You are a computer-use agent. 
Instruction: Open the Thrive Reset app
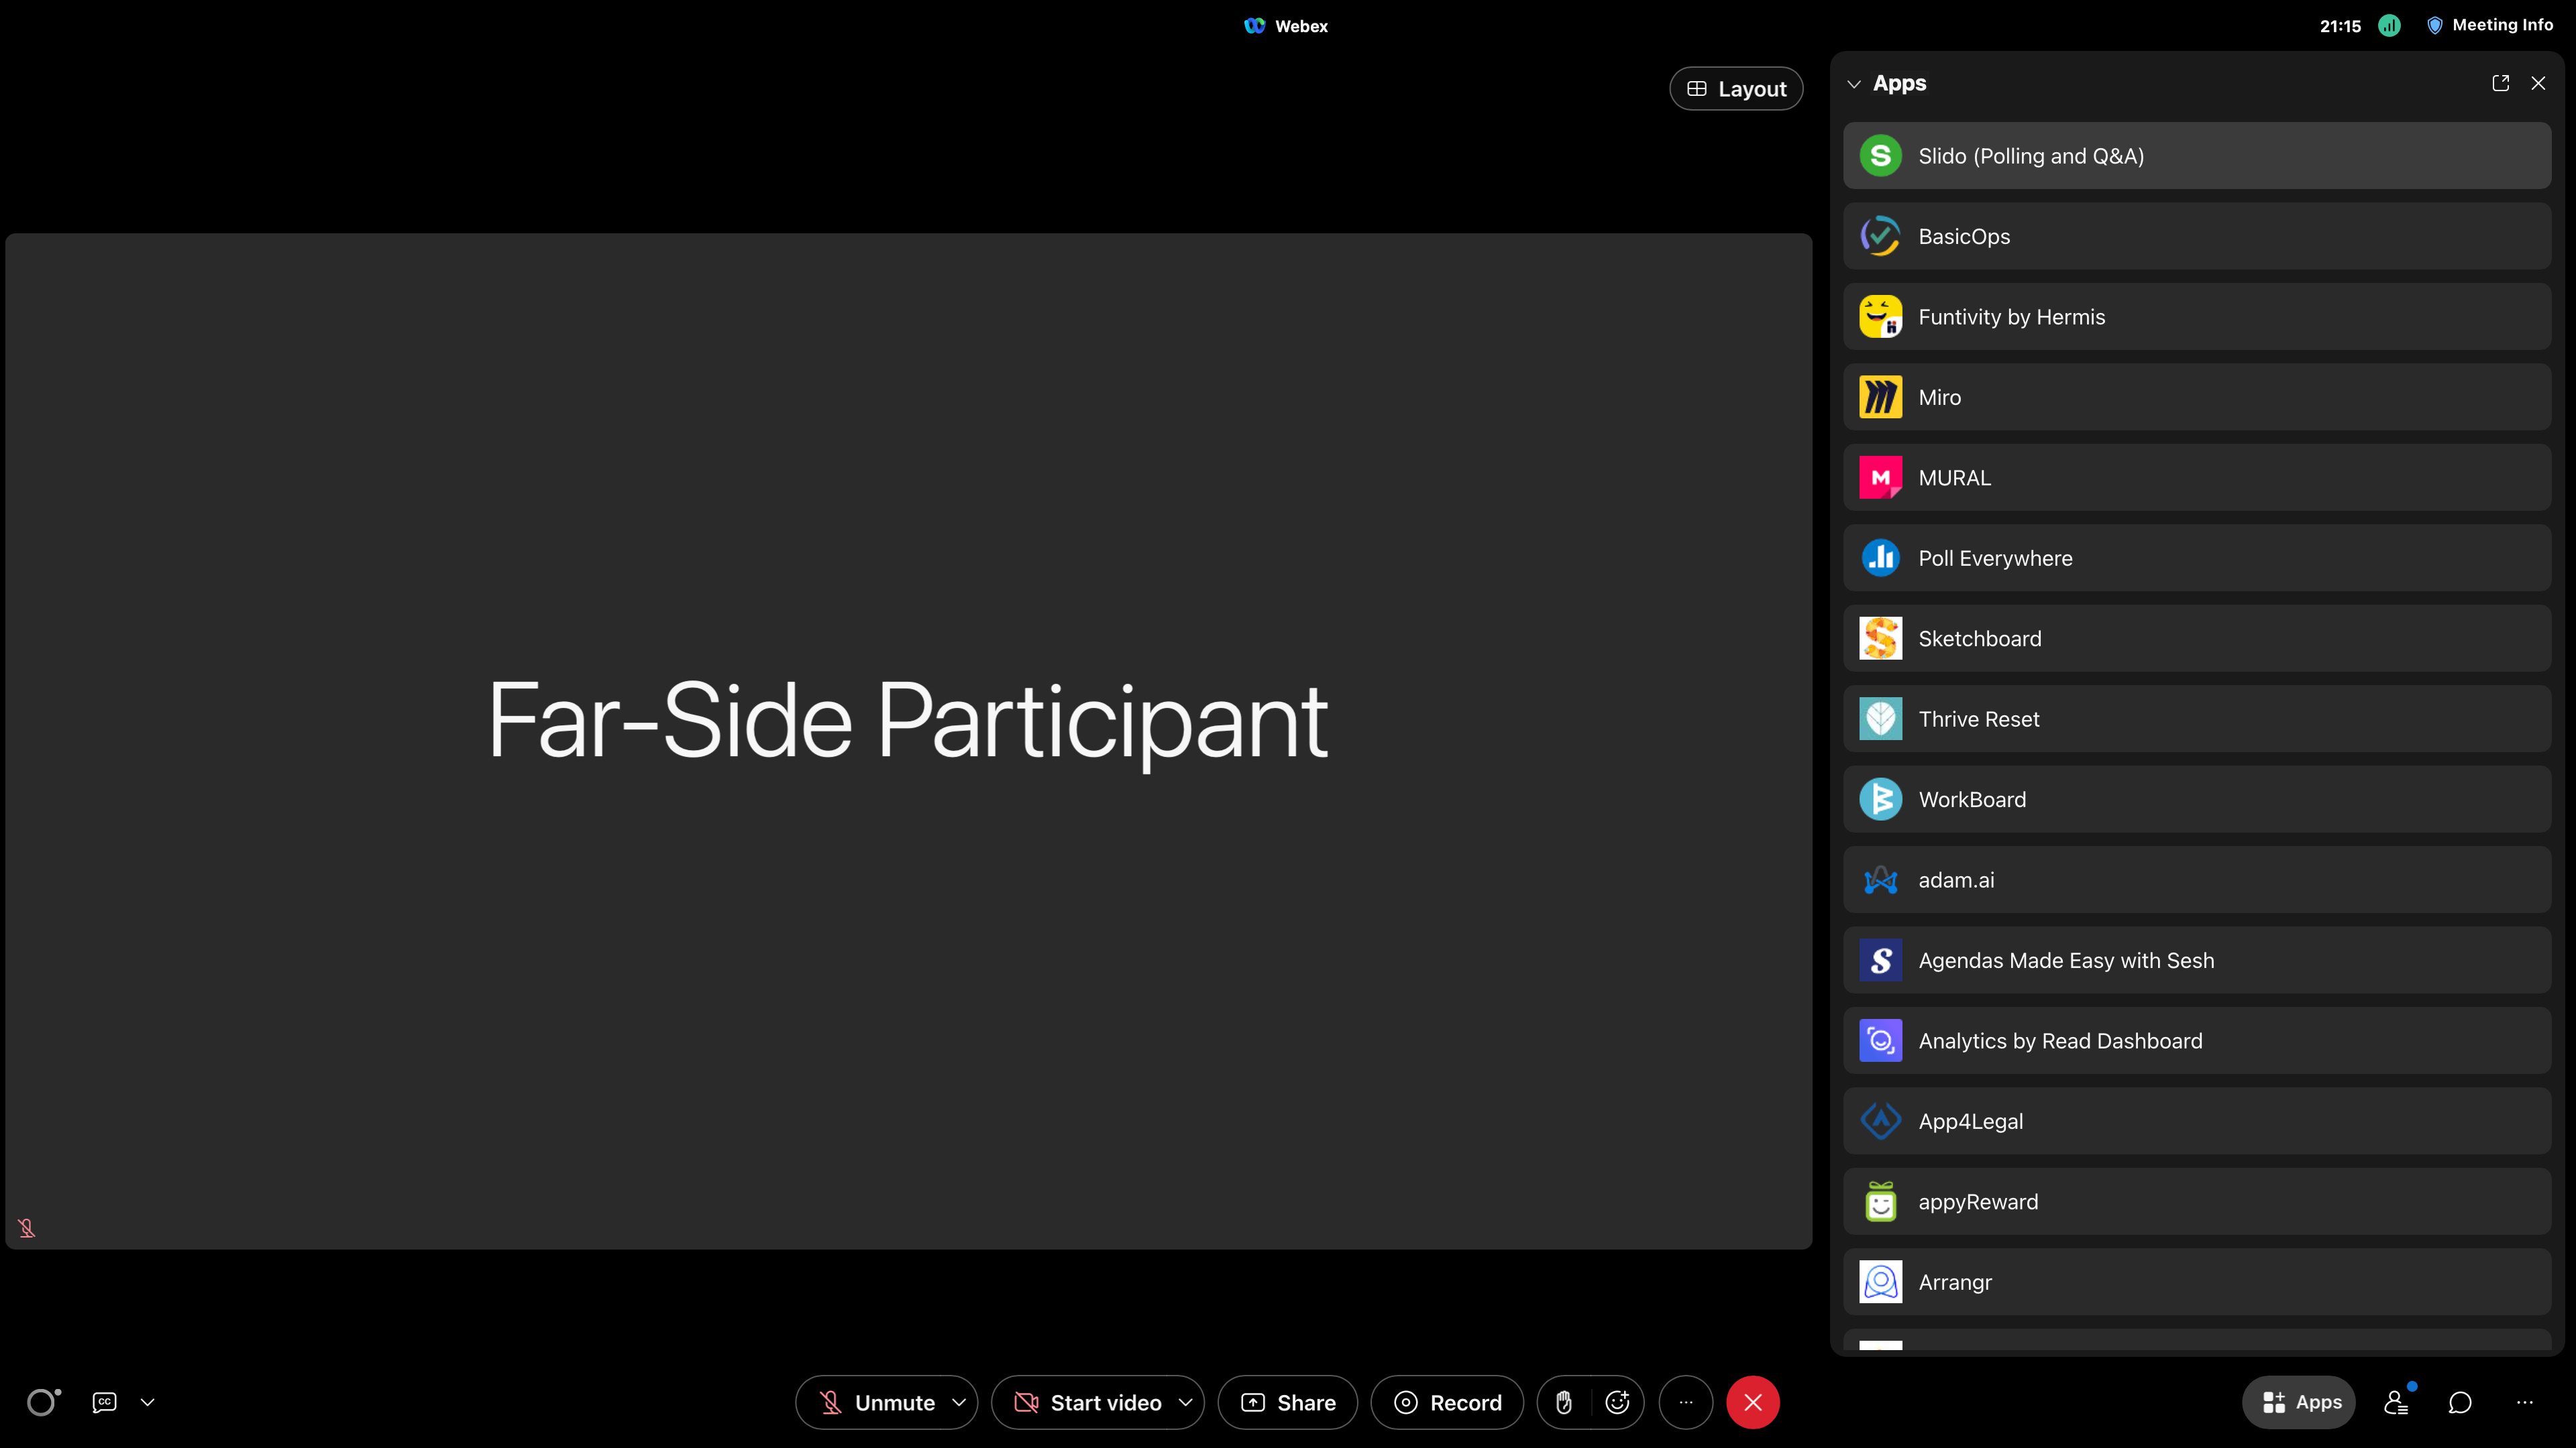[2195, 719]
